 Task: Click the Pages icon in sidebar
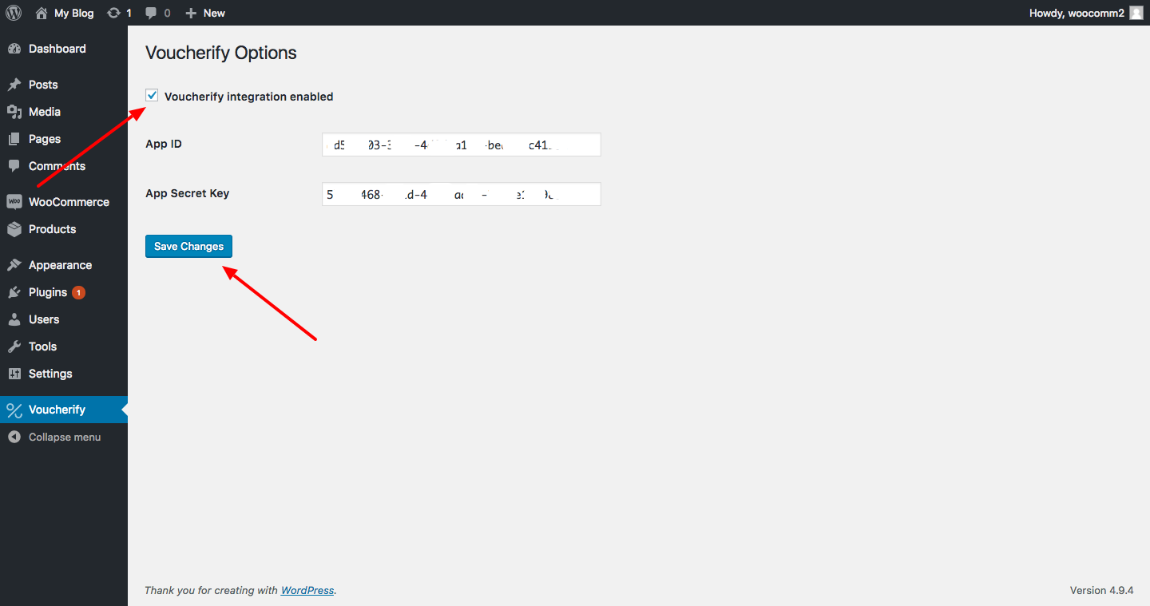coord(14,139)
